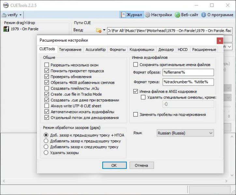This screenshot has height=195, width=236.
Task: Uncheck Понизить приоритет процесса
Action: pyautogui.click(x=47, y=71)
